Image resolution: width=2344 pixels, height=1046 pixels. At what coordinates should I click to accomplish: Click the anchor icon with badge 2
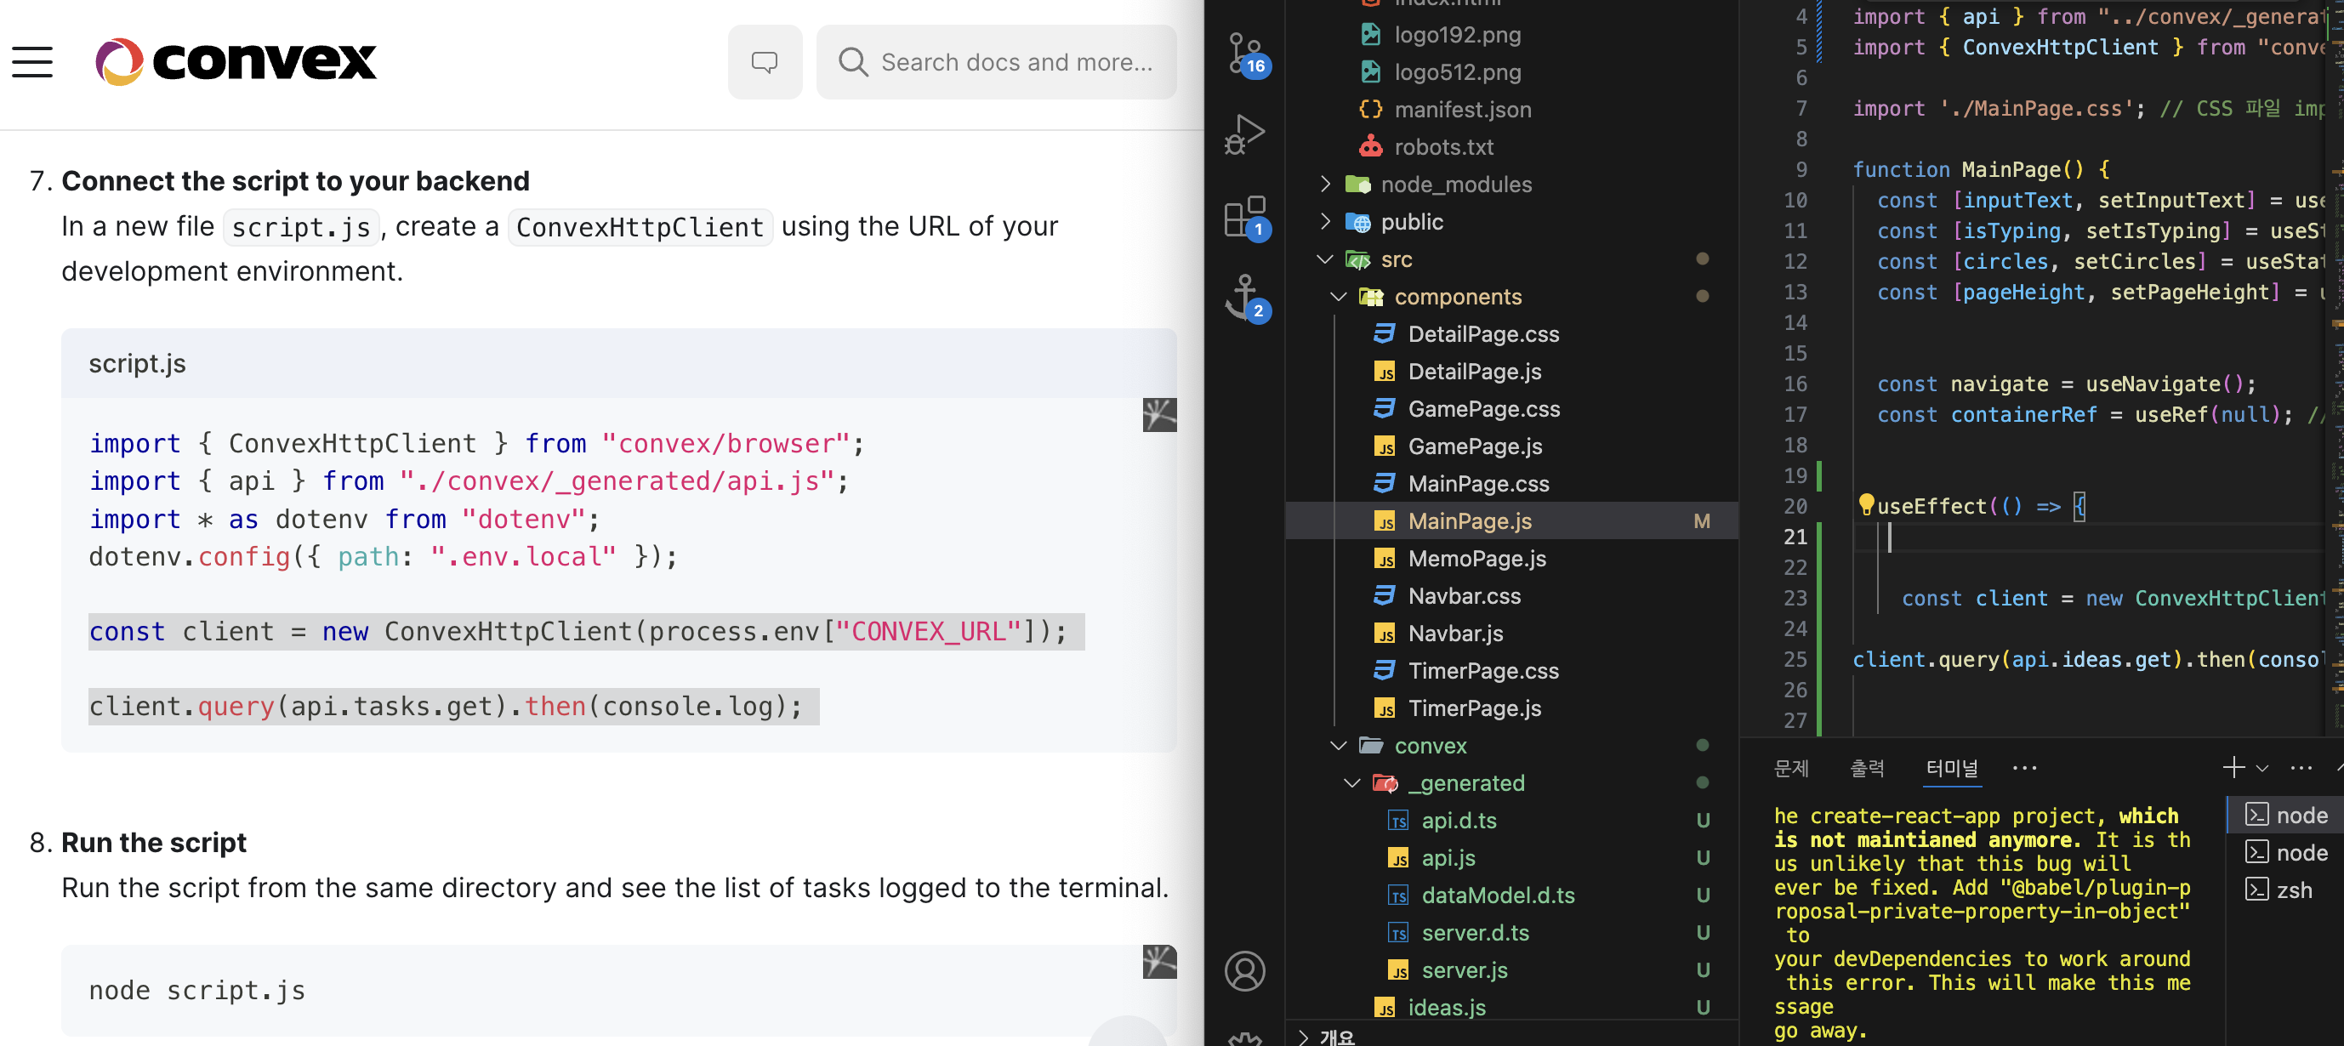(1244, 298)
